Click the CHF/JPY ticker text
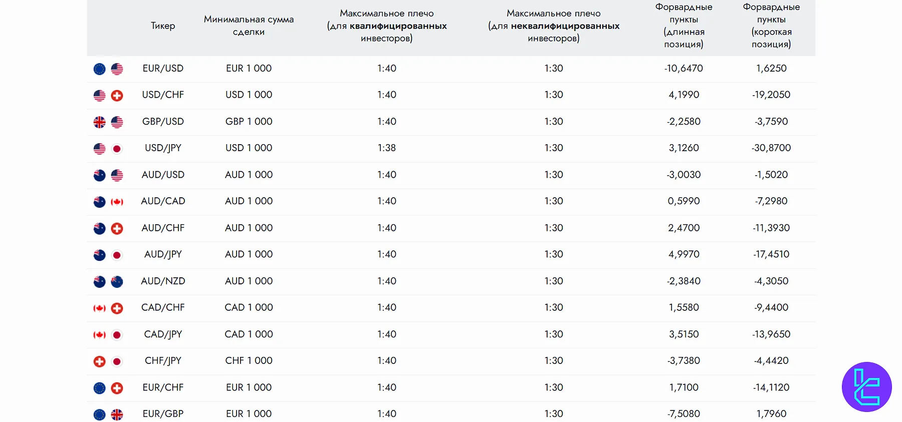Screen dimensions: 902x422 pos(163,360)
